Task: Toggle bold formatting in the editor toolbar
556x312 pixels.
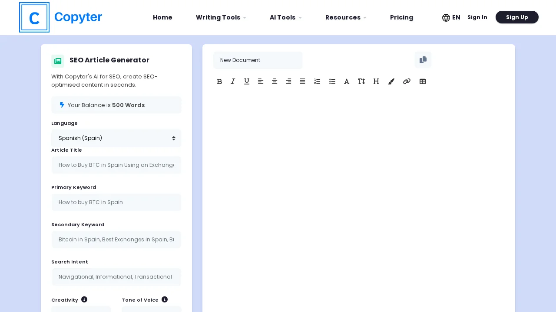Action: click(219, 81)
